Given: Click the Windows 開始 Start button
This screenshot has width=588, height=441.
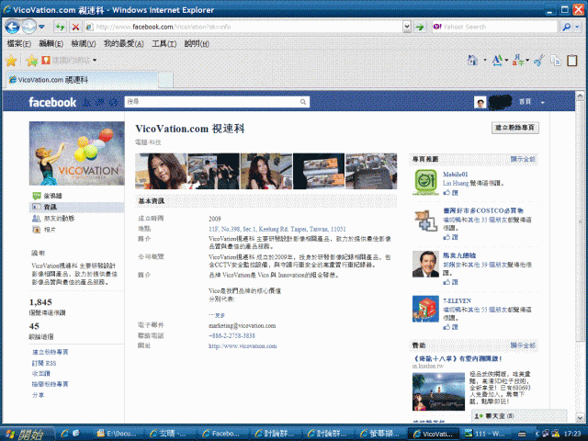Looking at the screenshot, I should [27, 434].
